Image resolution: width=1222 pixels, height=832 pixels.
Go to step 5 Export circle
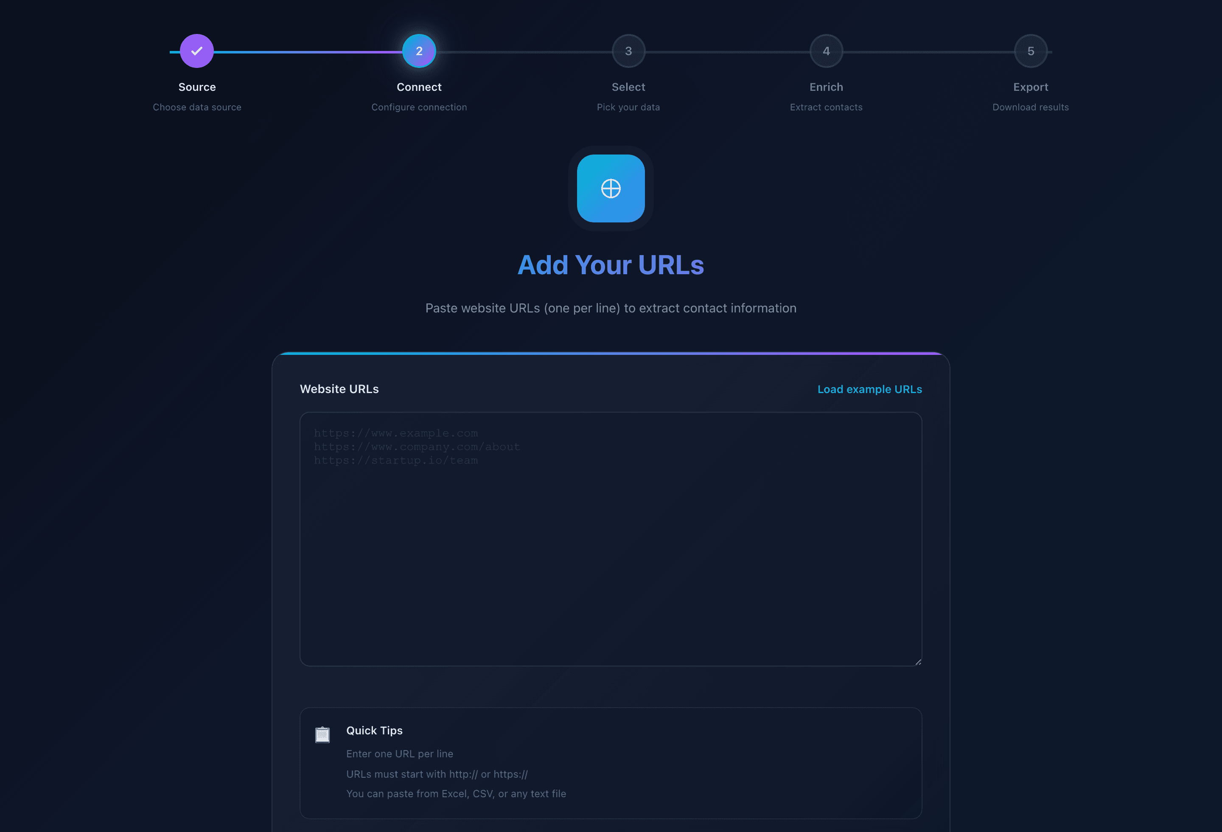click(x=1031, y=51)
